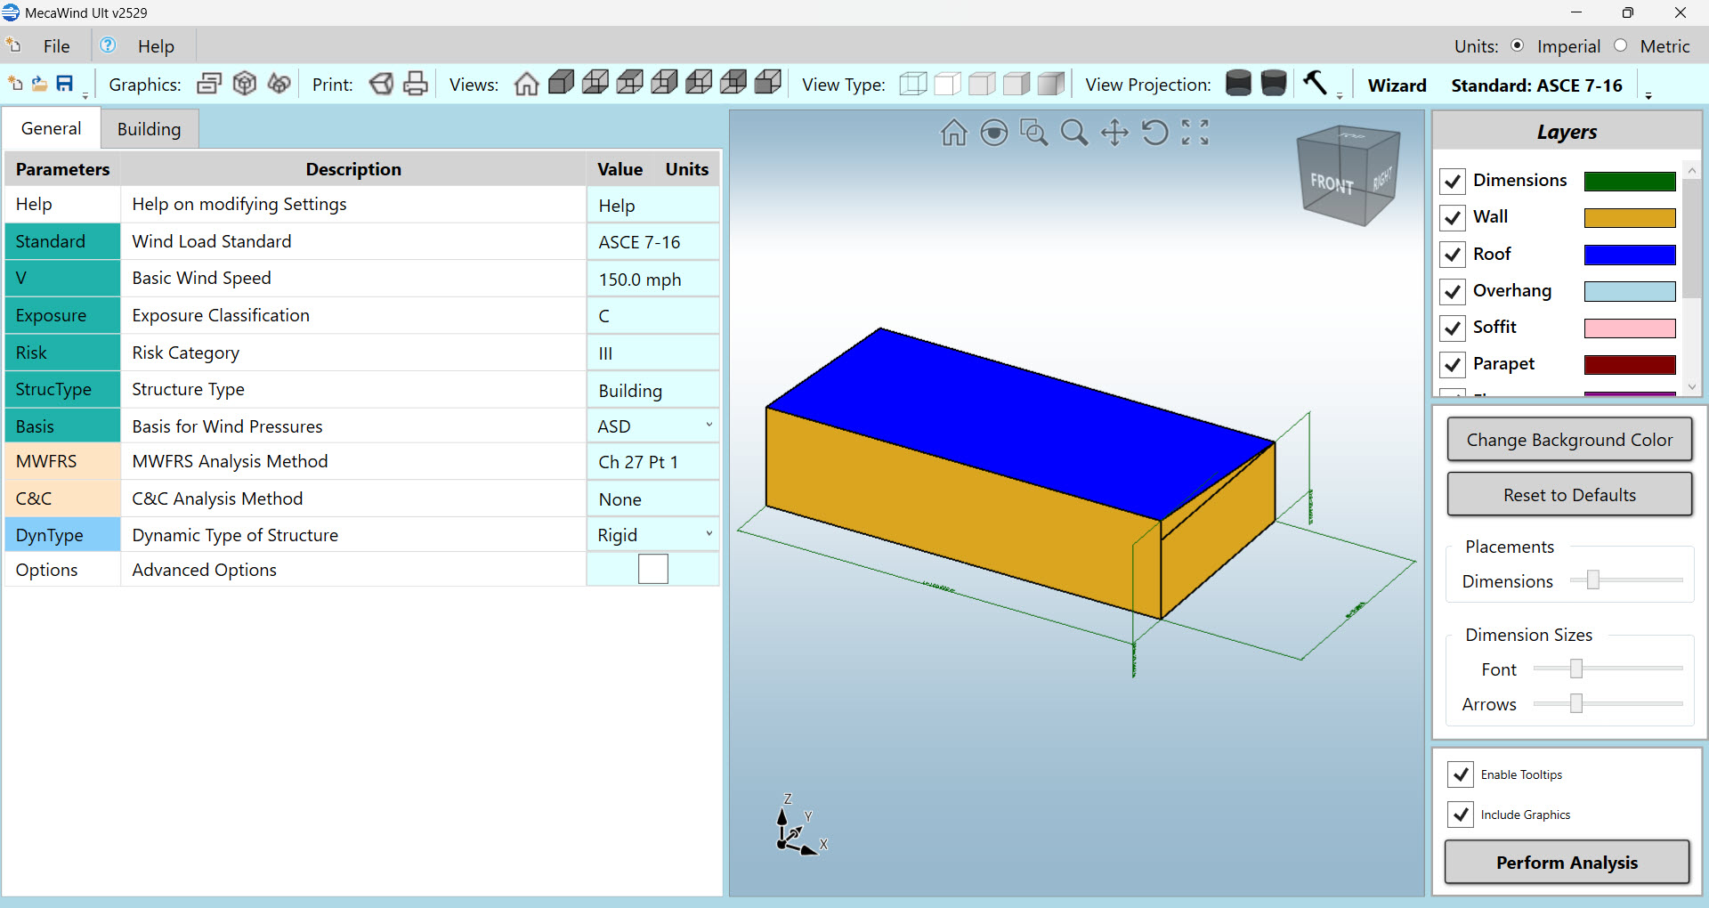Click the Reset to Defaults button
This screenshot has height=908, width=1709.
pos(1569,495)
